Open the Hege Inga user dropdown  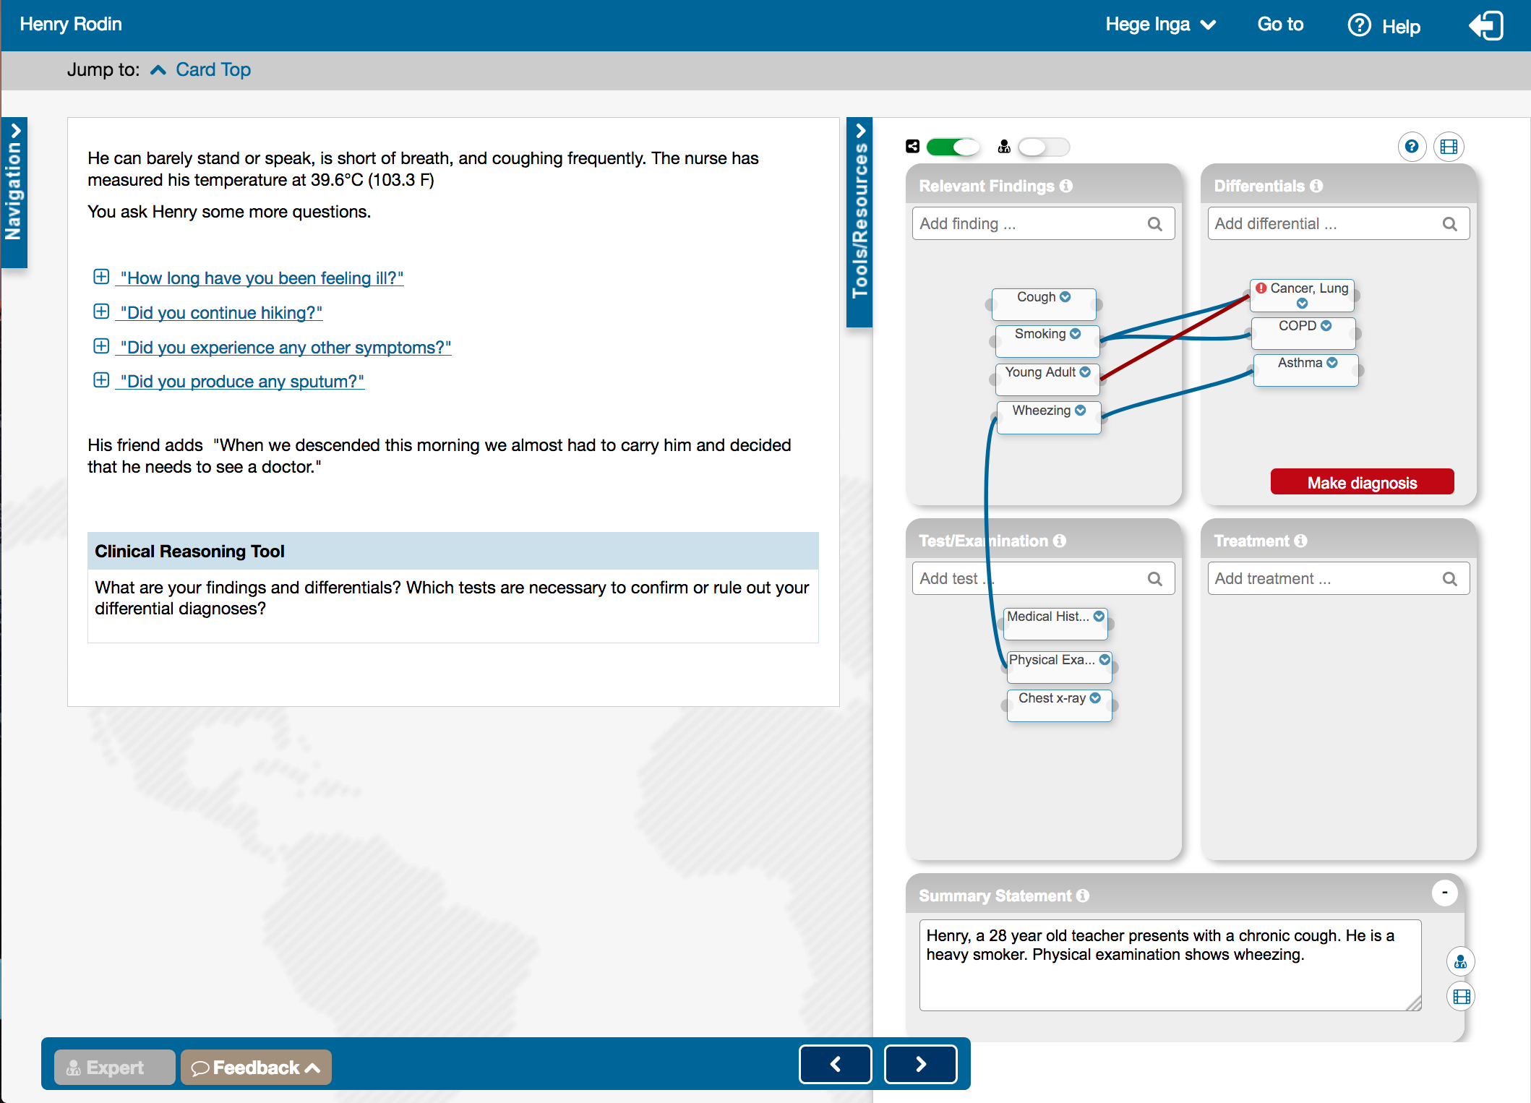click(1160, 25)
